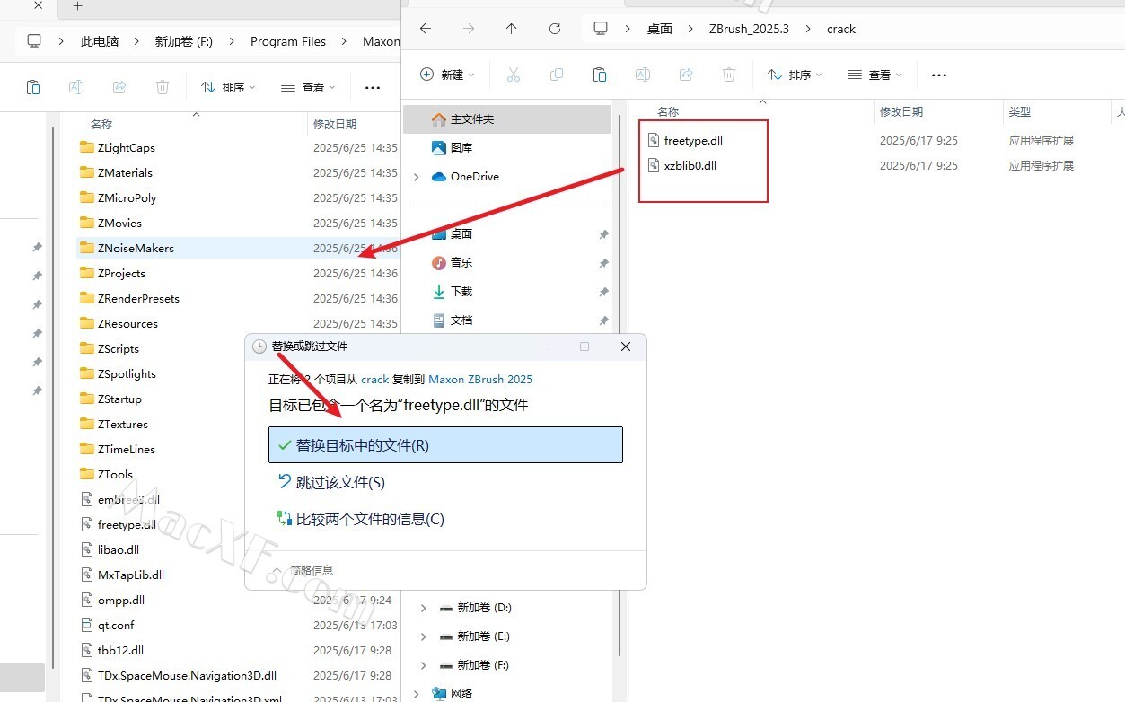This screenshot has height=702, width=1125.
Task: Click the Delete trash icon in the crack window toolbar
Action: point(729,75)
